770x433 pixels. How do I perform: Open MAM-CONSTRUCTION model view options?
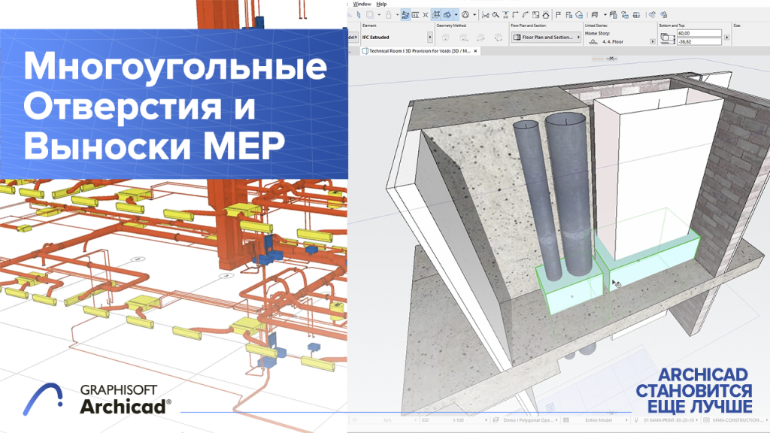click(x=735, y=420)
